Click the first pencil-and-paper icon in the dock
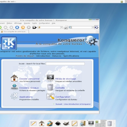127x127 pixels. click(33, 124)
